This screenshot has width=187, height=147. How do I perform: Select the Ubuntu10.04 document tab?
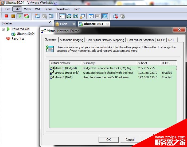tap(93, 24)
